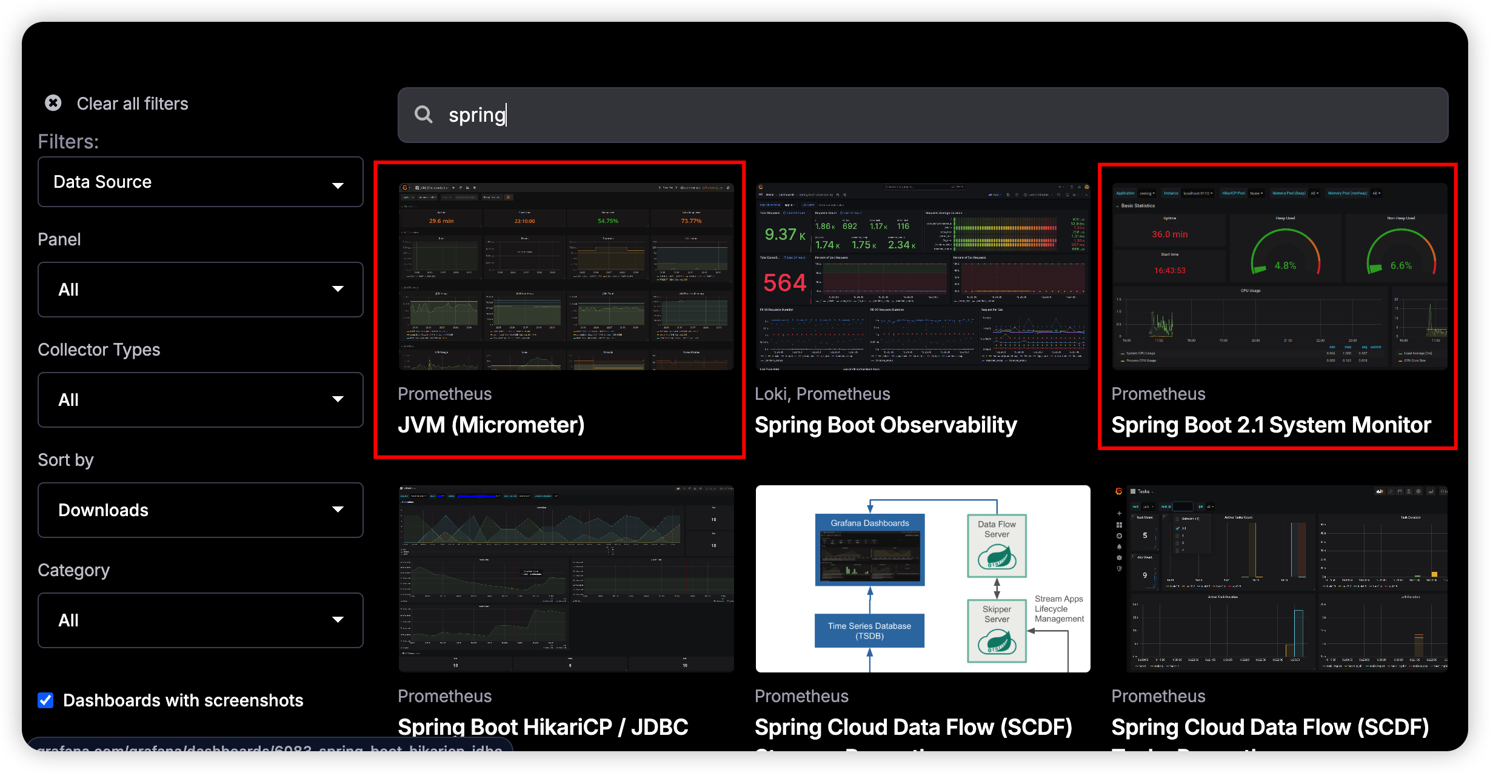Focus the search field containing "spring"
This screenshot has width=1490, height=773.
coord(923,115)
